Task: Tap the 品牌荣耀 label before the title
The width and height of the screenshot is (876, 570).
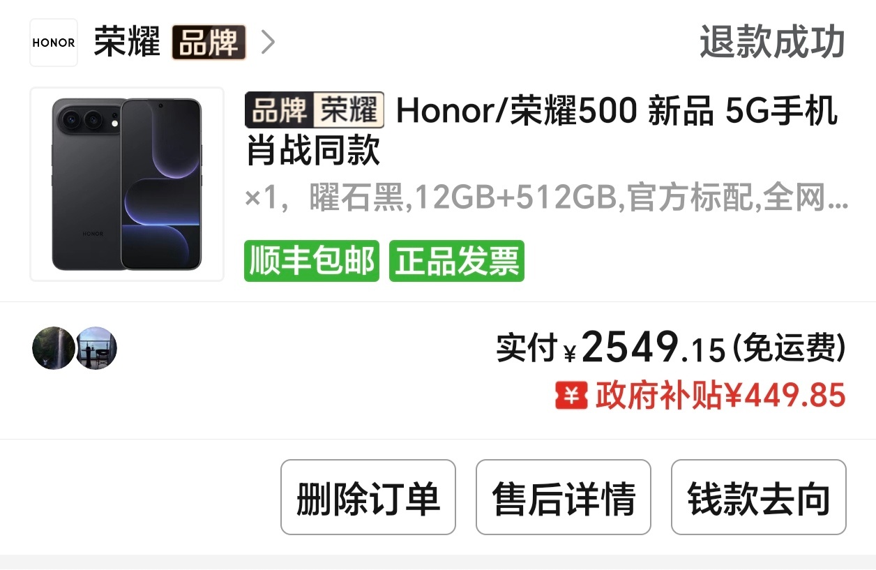Action: [x=315, y=110]
